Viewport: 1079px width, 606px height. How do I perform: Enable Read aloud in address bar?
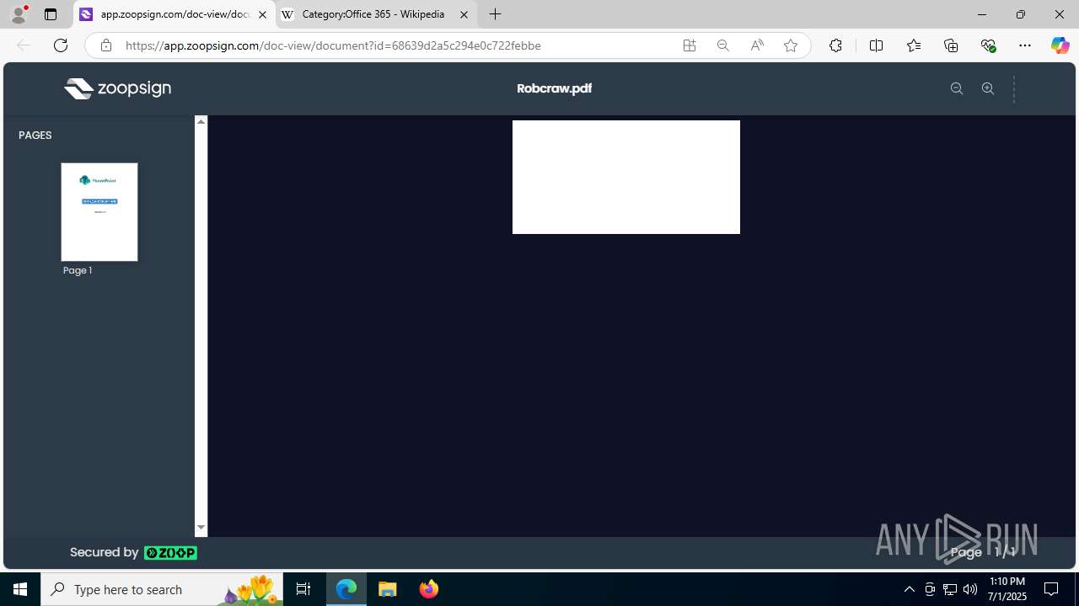(x=757, y=45)
